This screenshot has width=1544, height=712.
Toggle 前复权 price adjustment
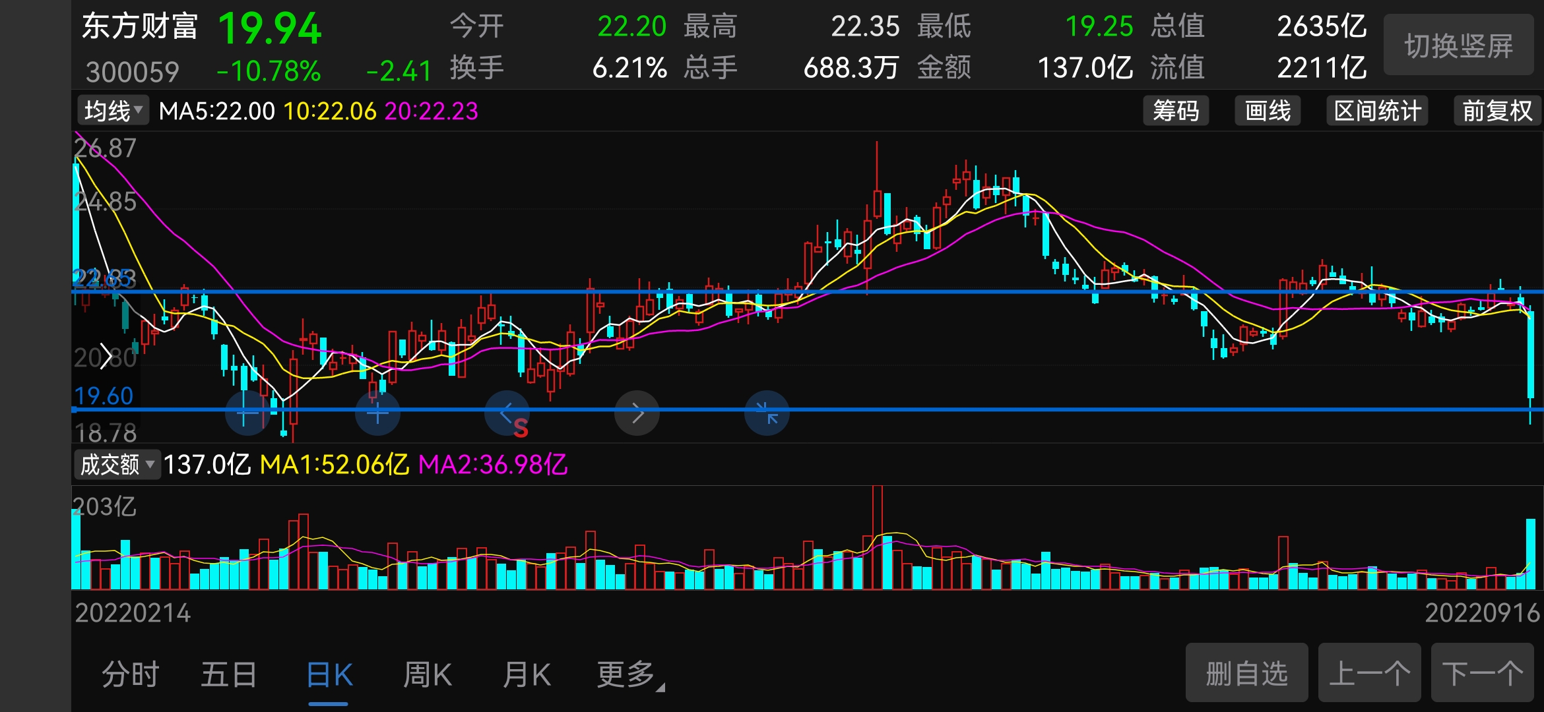(x=1496, y=111)
